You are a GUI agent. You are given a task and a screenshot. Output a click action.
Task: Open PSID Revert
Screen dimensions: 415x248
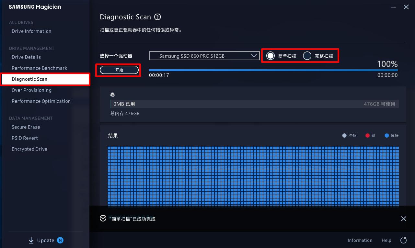pyautogui.click(x=25, y=138)
